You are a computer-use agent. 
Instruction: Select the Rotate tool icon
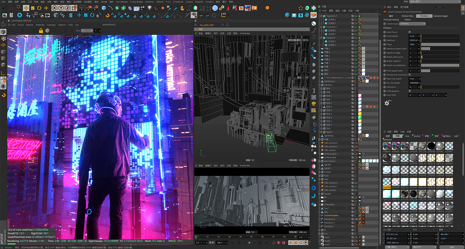[39, 8]
